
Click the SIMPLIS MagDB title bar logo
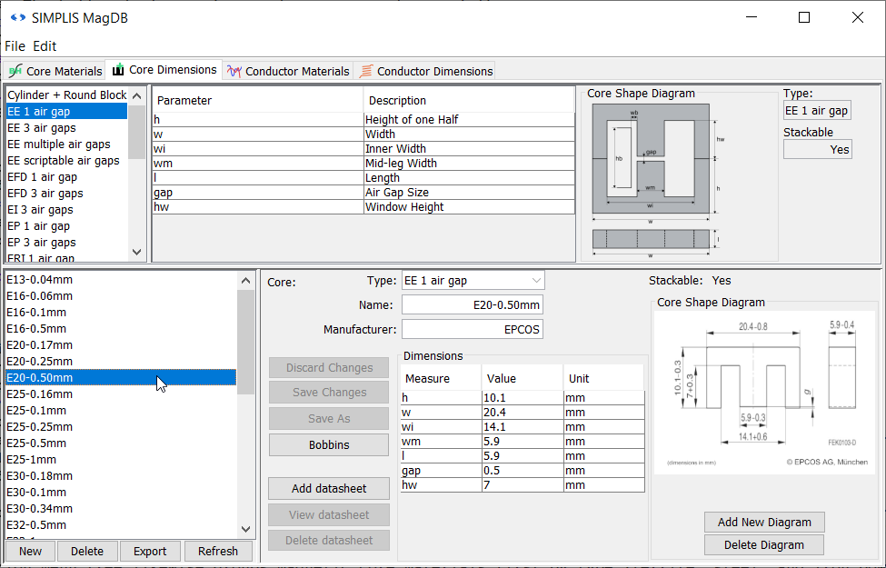point(17,17)
